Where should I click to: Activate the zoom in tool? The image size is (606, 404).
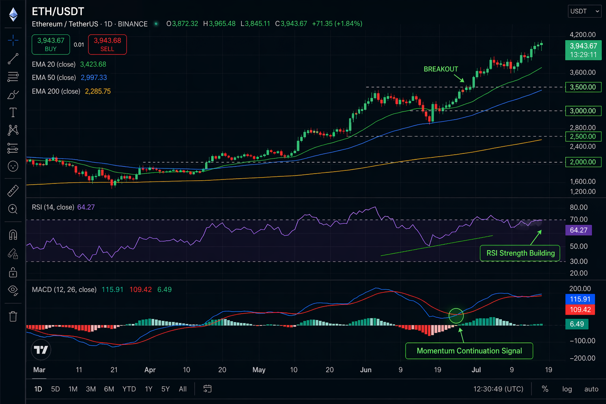(13, 209)
